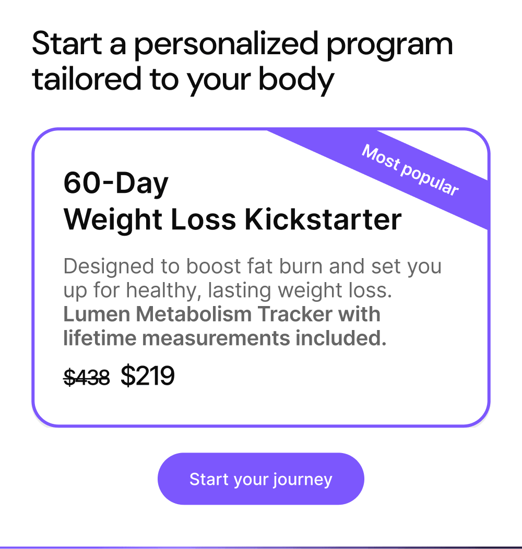Click the Start your journey button
Image resolution: width=522 pixels, height=549 pixels.
click(260, 479)
